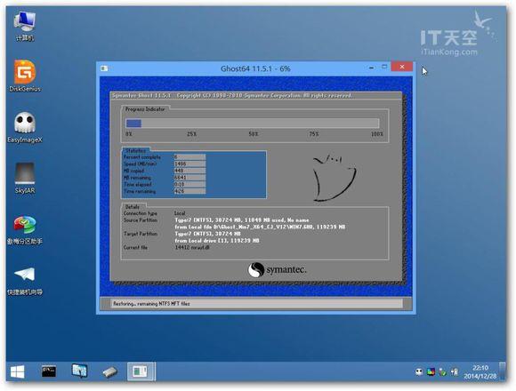Screen dimensions: 516x391
Task: Open the Windows Start button
Action: click(x=17, y=372)
